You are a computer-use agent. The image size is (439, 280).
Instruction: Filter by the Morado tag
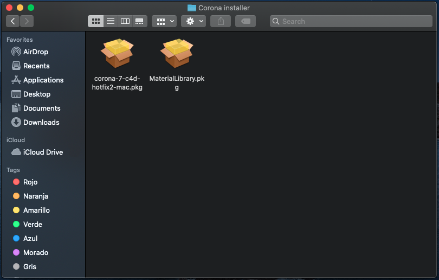click(43, 252)
